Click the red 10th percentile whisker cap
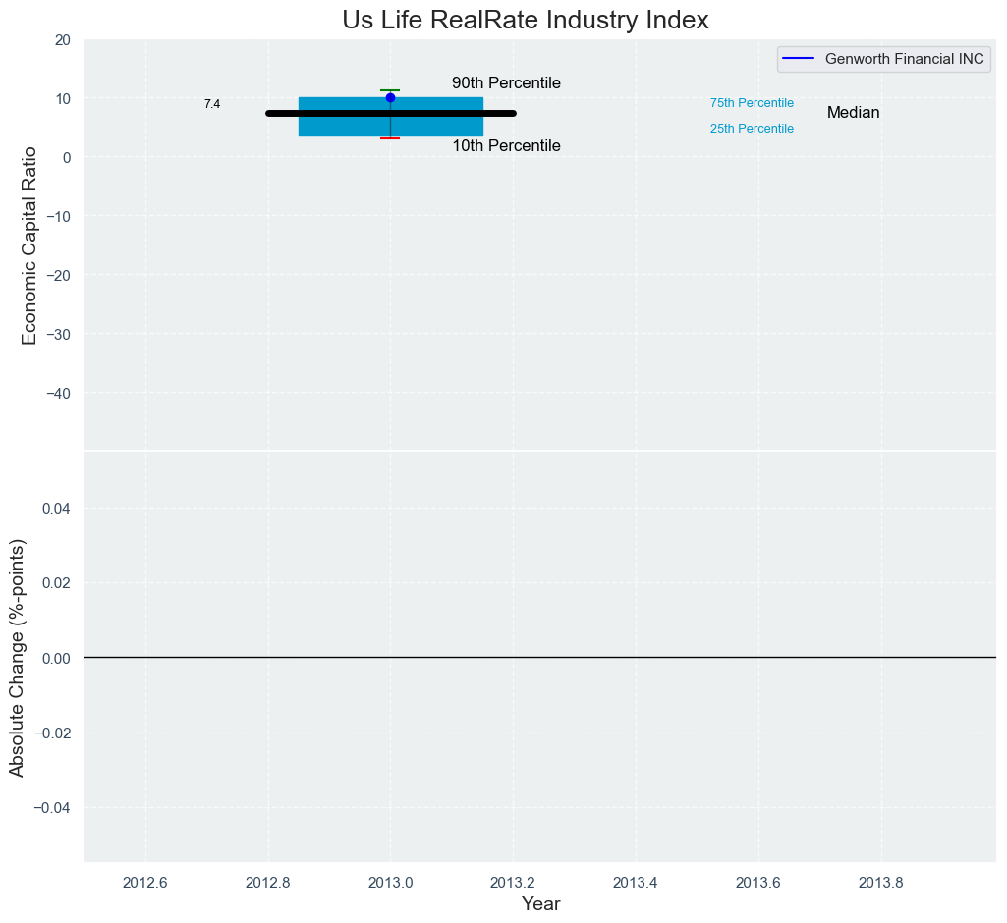The height and width of the screenshot is (923, 1007). pyautogui.click(x=390, y=138)
